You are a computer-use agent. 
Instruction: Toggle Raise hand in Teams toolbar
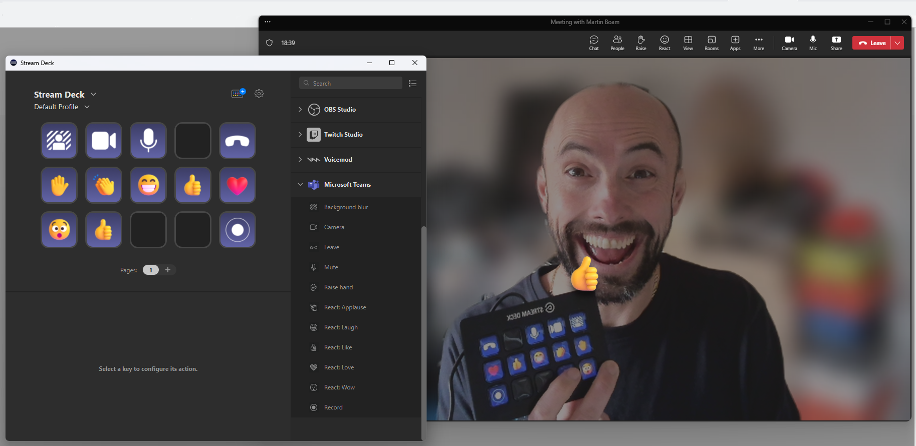coord(641,43)
